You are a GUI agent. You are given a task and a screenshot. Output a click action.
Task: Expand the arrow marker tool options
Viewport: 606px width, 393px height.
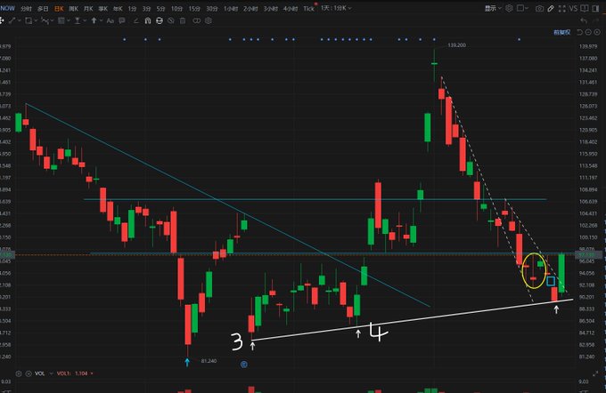coord(101,20)
